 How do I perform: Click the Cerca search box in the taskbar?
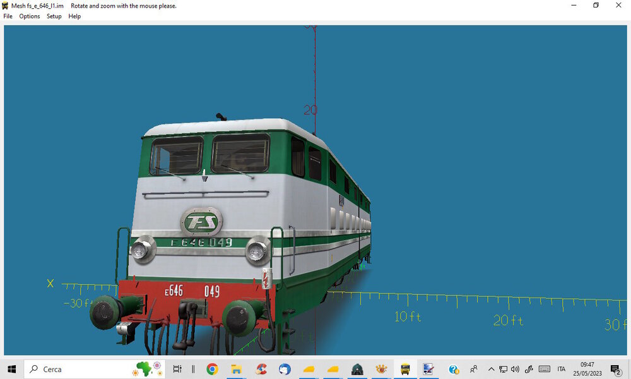[95, 369]
